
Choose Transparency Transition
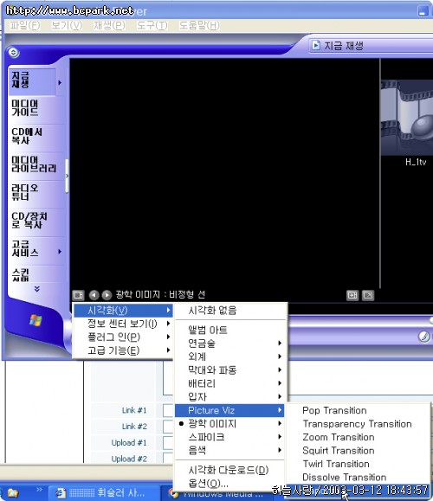point(358,424)
